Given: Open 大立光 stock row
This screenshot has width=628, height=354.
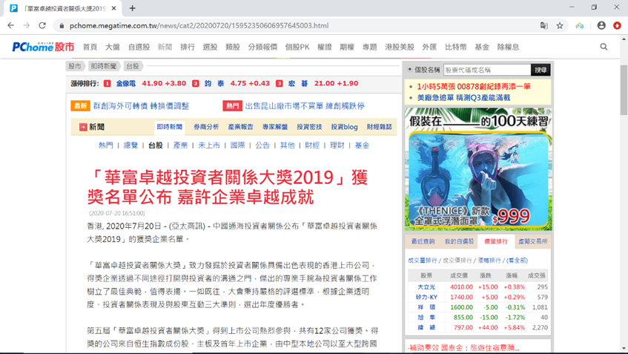Looking at the screenshot, I should (x=478, y=287).
